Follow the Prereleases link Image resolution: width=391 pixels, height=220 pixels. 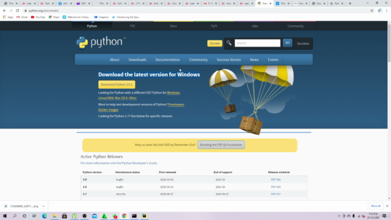click(176, 105)
